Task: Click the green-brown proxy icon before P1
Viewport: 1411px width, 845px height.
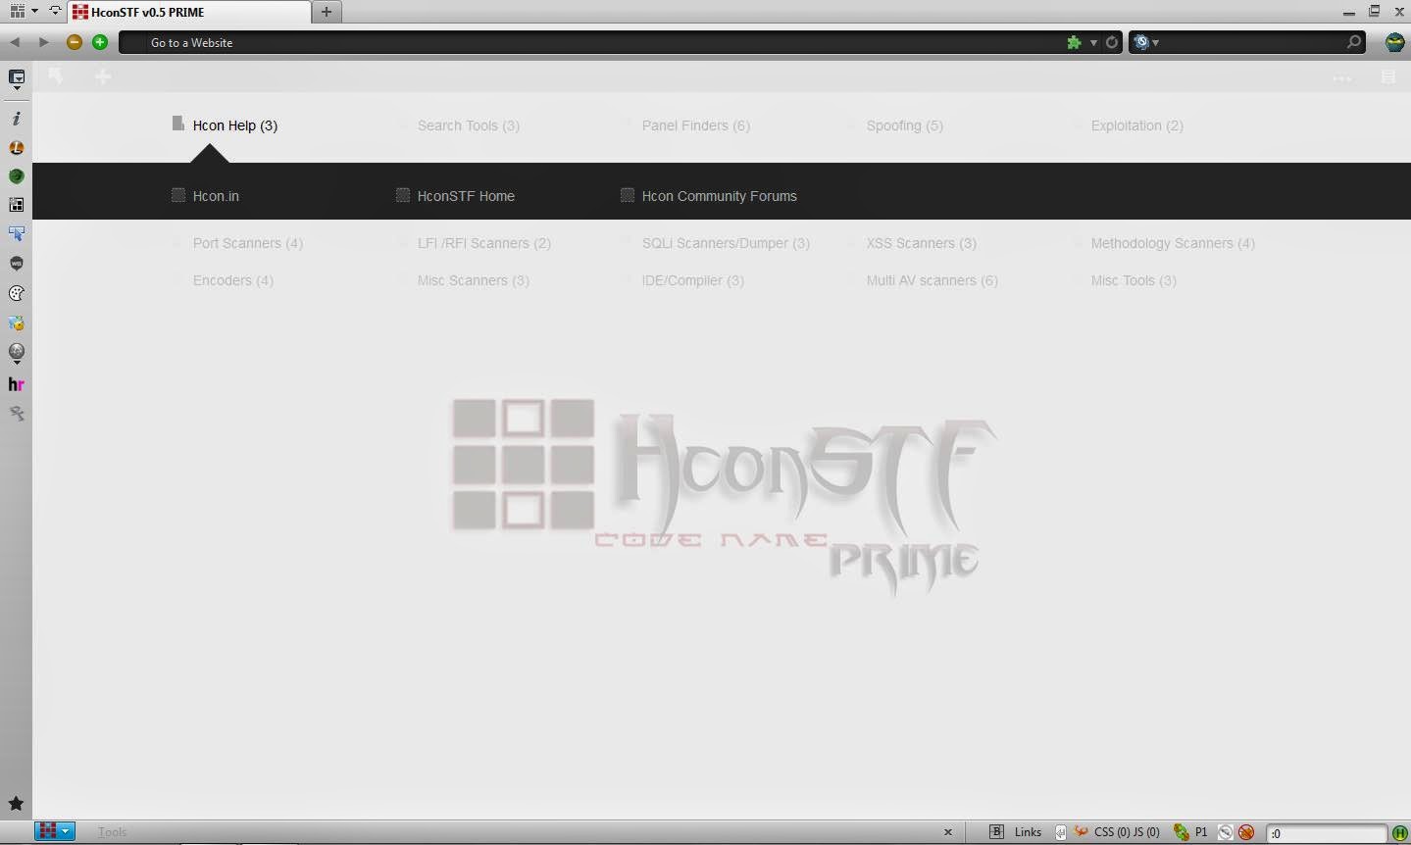Action: pos(1182,832)
